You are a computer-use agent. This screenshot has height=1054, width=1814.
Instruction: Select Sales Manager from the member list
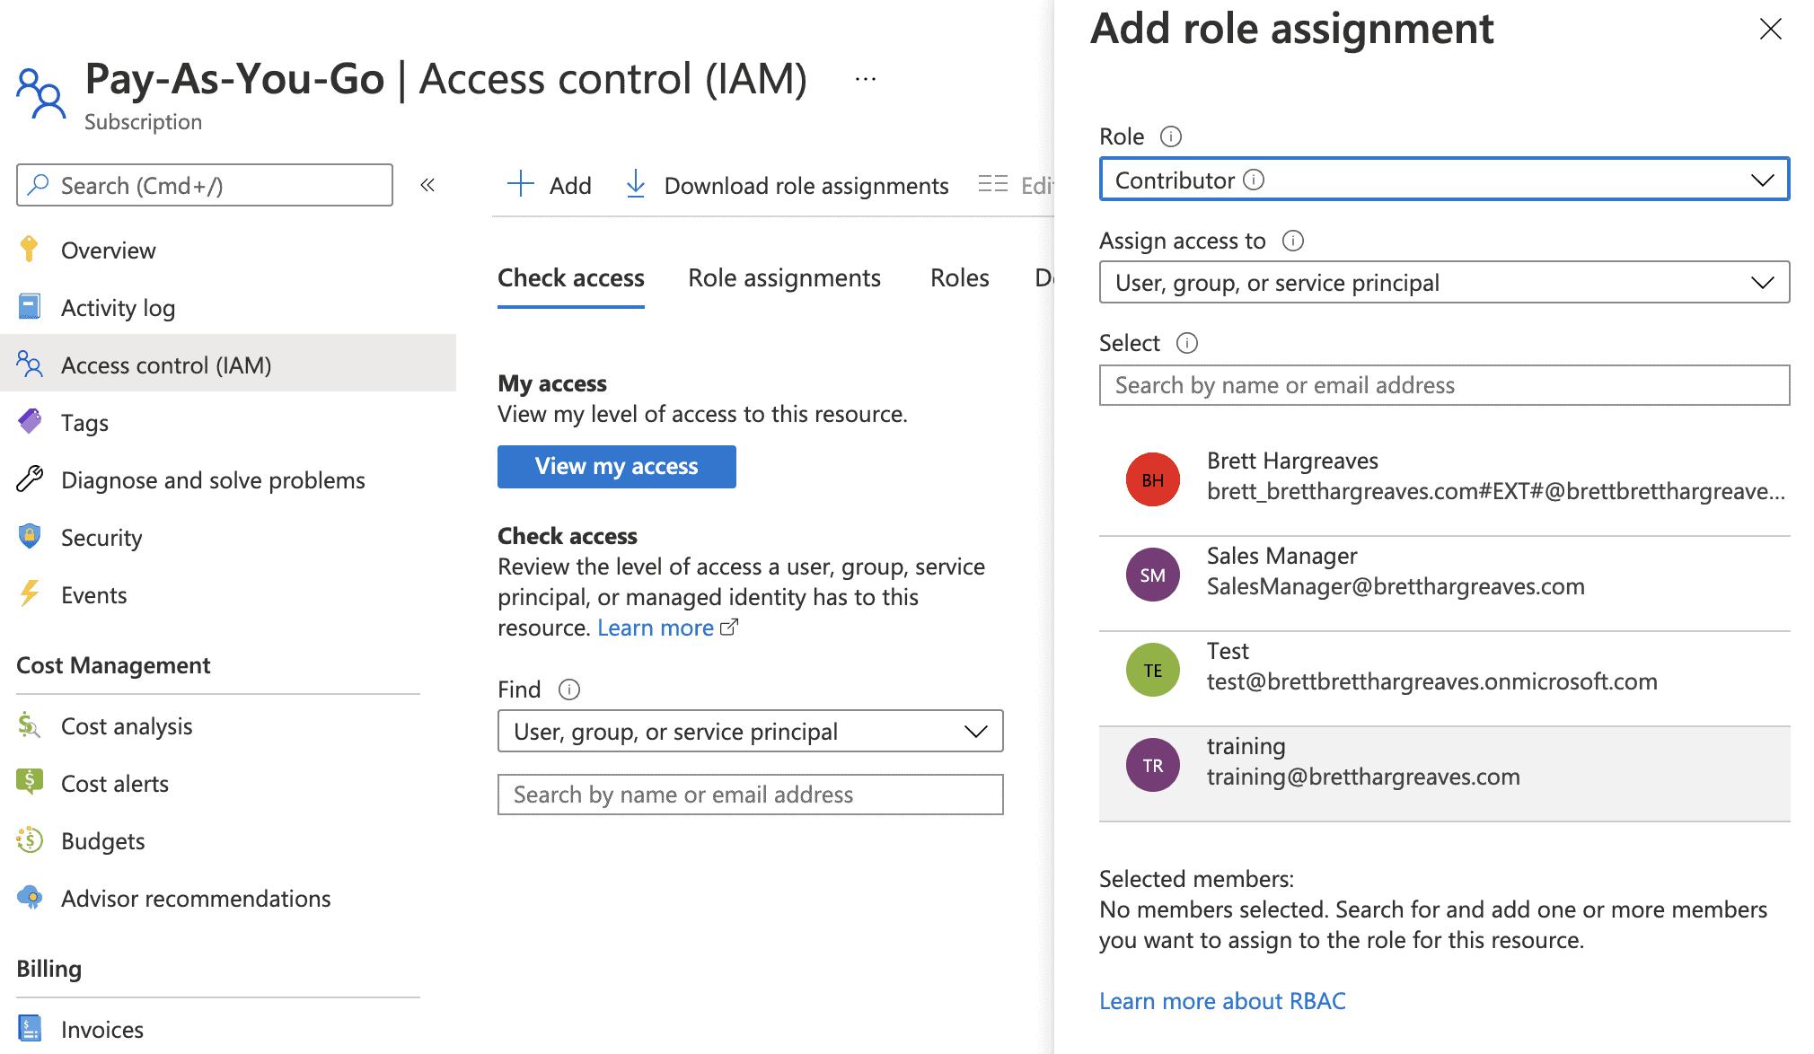(1444, 584)
